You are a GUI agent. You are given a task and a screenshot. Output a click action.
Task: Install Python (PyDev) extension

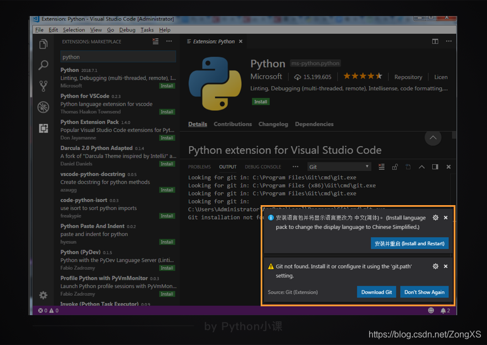pyautogui.click(x=167, y=268)
